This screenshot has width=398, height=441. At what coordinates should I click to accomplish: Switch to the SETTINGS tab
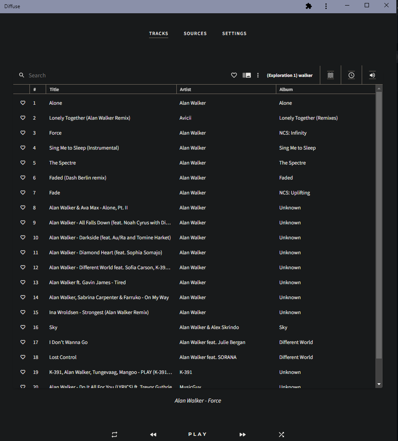(x=234, y=33)
